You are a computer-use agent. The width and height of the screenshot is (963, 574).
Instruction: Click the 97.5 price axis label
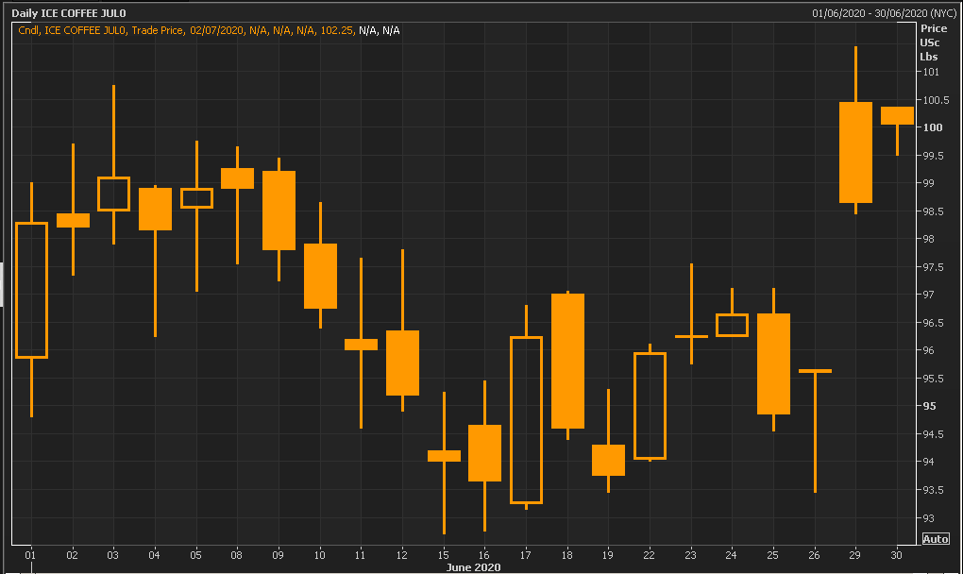point(934,268)
